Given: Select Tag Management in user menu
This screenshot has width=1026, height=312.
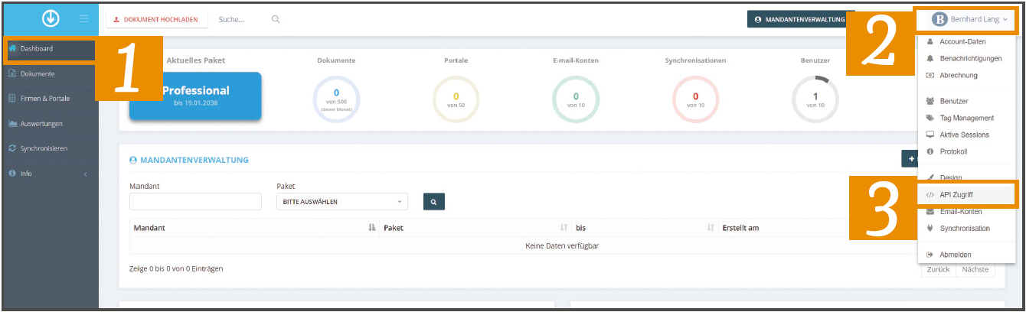Looking at the screenshot, I should click(968, 118).
